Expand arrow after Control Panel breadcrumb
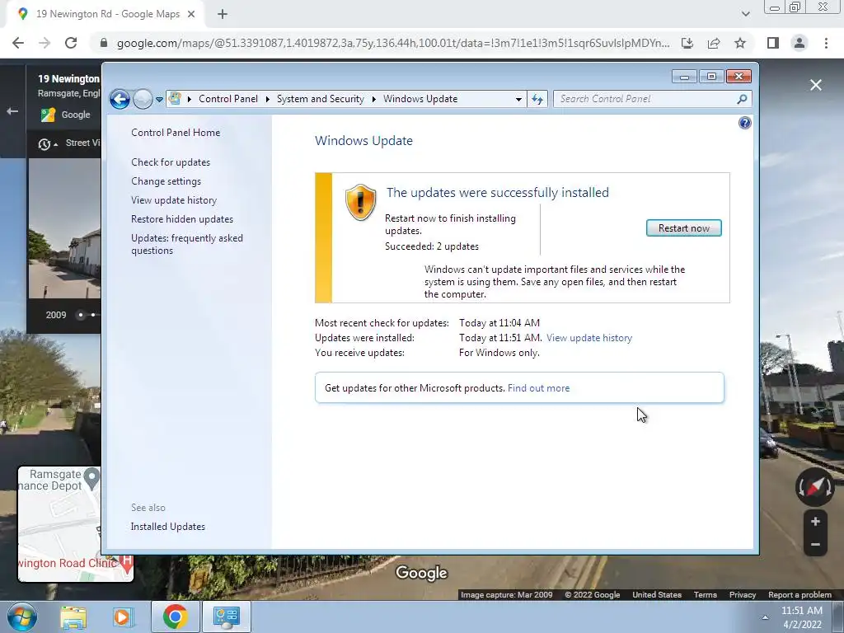The image size is (844, 633). point(268,99)
